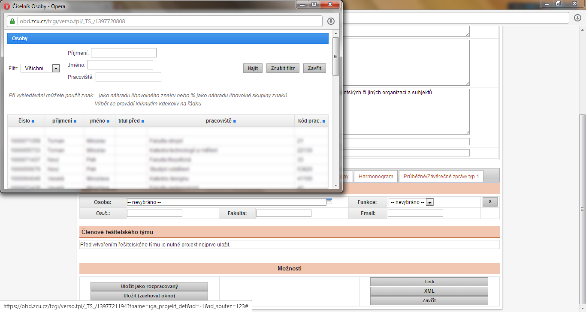The image size is (586, 312).
Task: Sort table by jméno column
Action: tap(100, 121)
